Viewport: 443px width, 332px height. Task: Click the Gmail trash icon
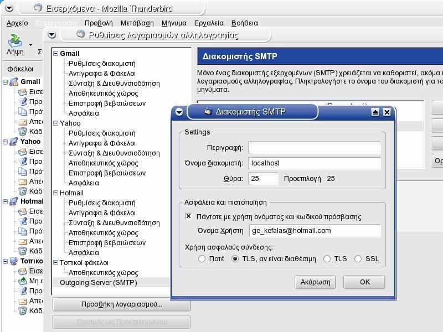22,132
